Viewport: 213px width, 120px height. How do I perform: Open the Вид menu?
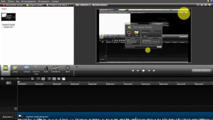click(x=18, y=1)
